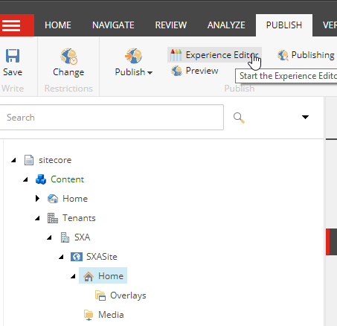The image size is (337, 326).
Task: Switch to the NAVIGATE ribbon tab
Action: [113, 25]
